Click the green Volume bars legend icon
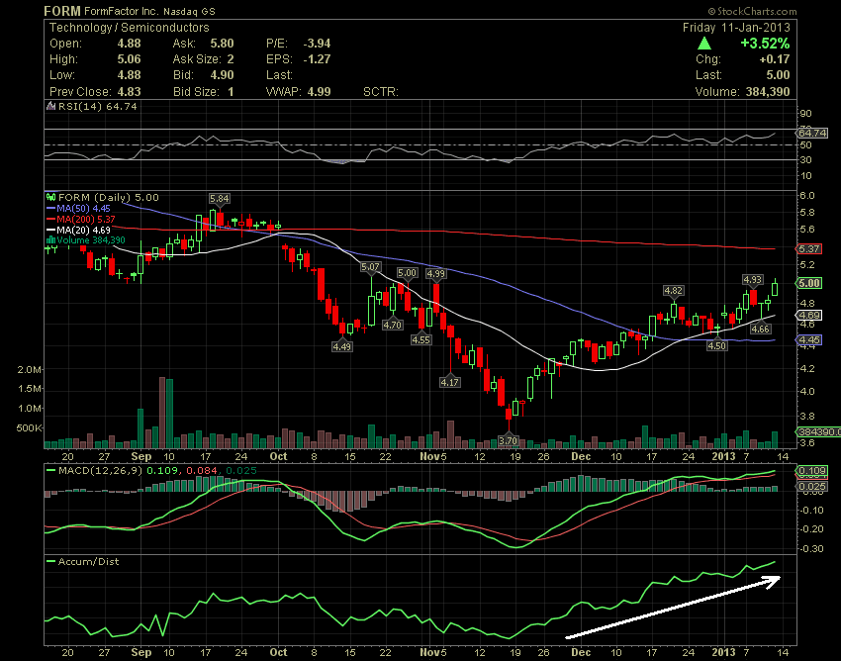 coord(50,240)
